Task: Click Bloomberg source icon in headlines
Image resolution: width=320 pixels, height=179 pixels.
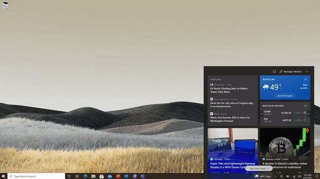Action: [212, 85]
